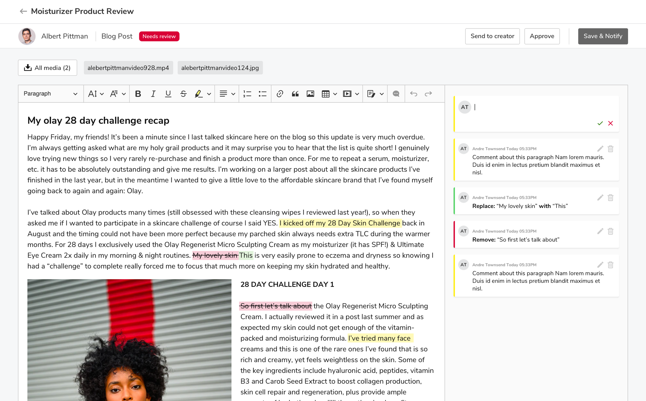
Task: Redo the last edit
Action: 428,94
